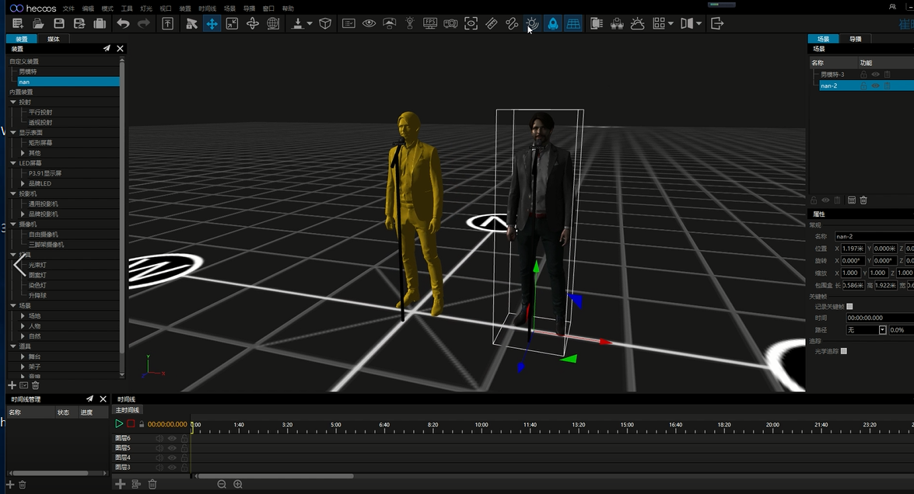Click the camera icon in toolbar
This screenshot has width=914, height=494.
click(x=450, y=23)
